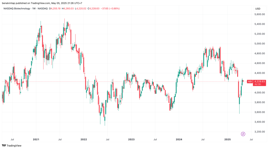This screenshot has width=269, height=149.
Task: Click the 2025 label on time axis
Action: tap(227, 139)
